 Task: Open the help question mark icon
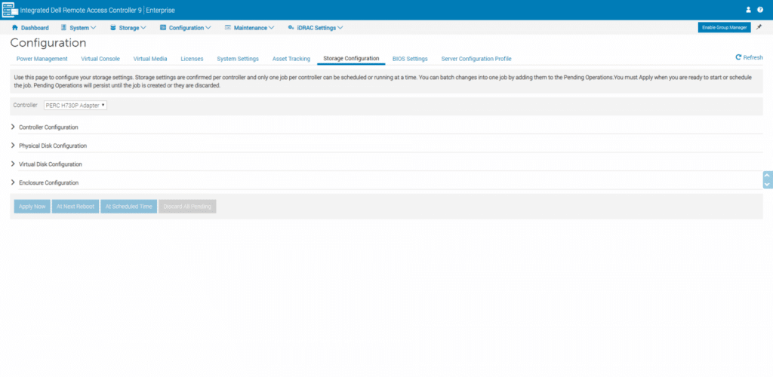click(760, 10)
